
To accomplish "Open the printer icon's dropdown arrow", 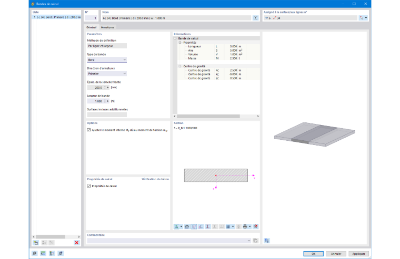I will [250, 226].
